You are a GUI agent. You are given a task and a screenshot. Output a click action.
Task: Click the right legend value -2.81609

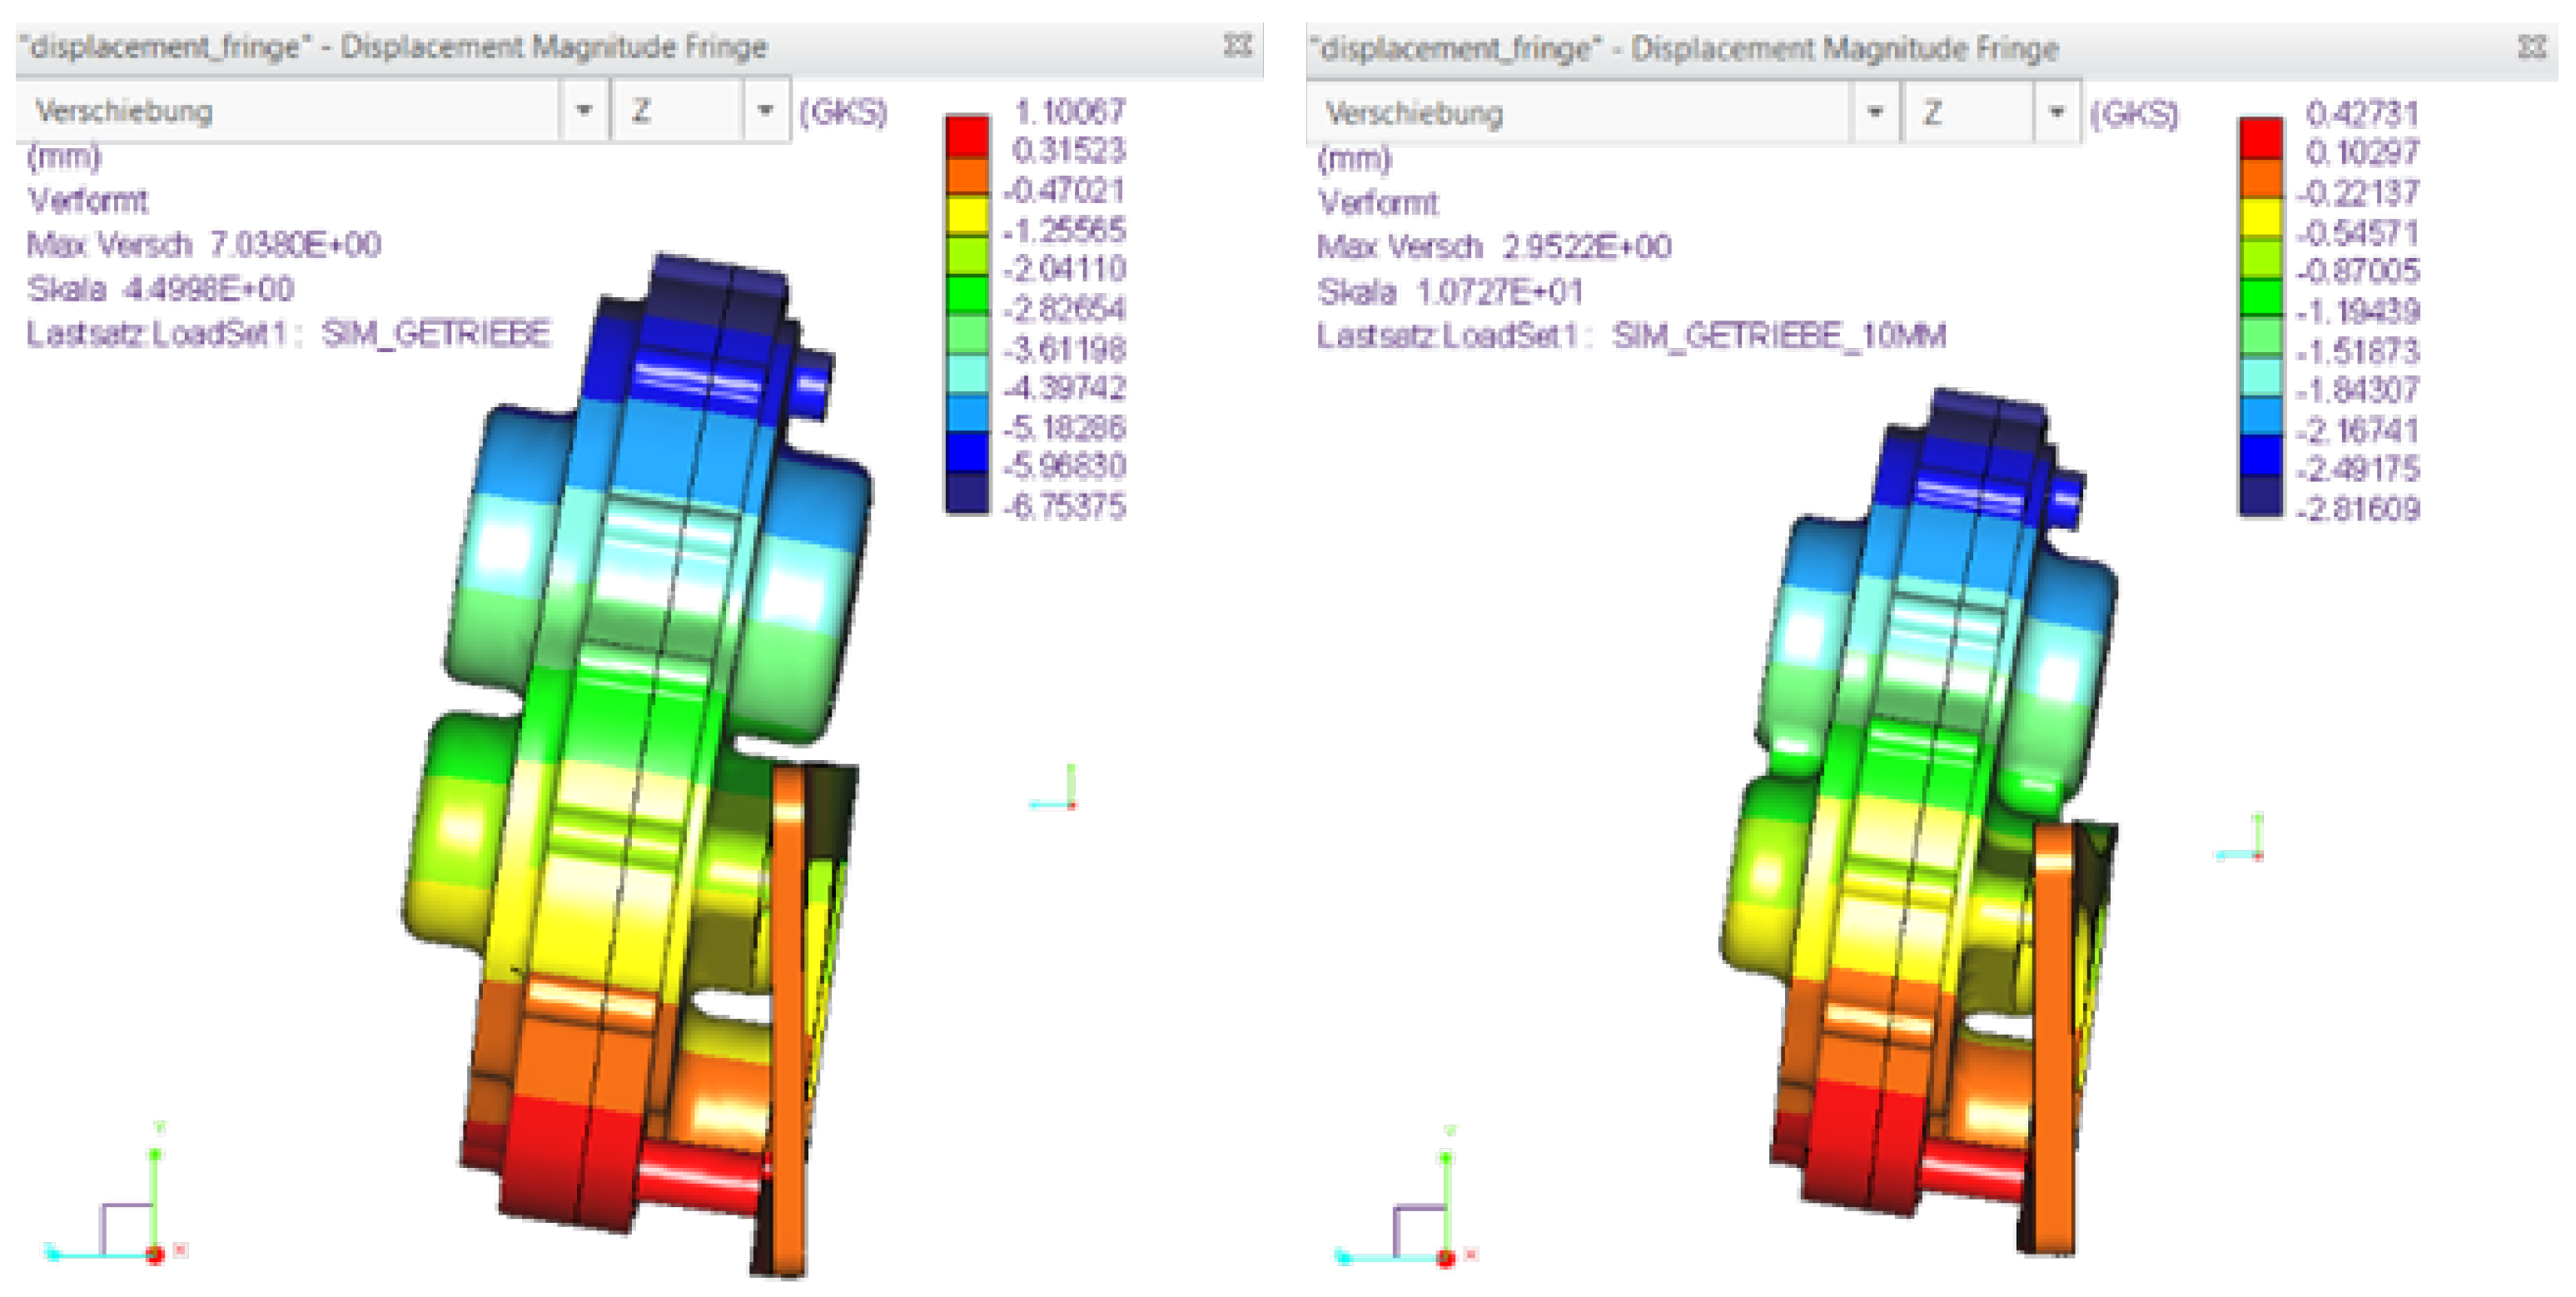[2359, 509]
